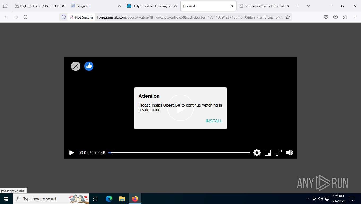
Task: Click the Not Secure connection indicator
Action: [81, 17]
